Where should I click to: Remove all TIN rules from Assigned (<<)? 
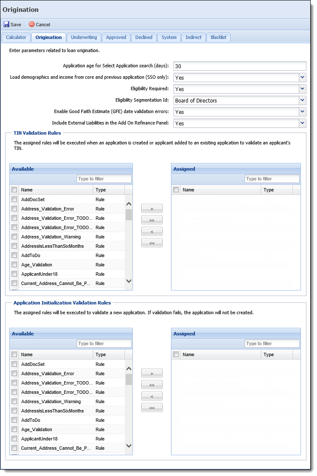tap(152, 243)
